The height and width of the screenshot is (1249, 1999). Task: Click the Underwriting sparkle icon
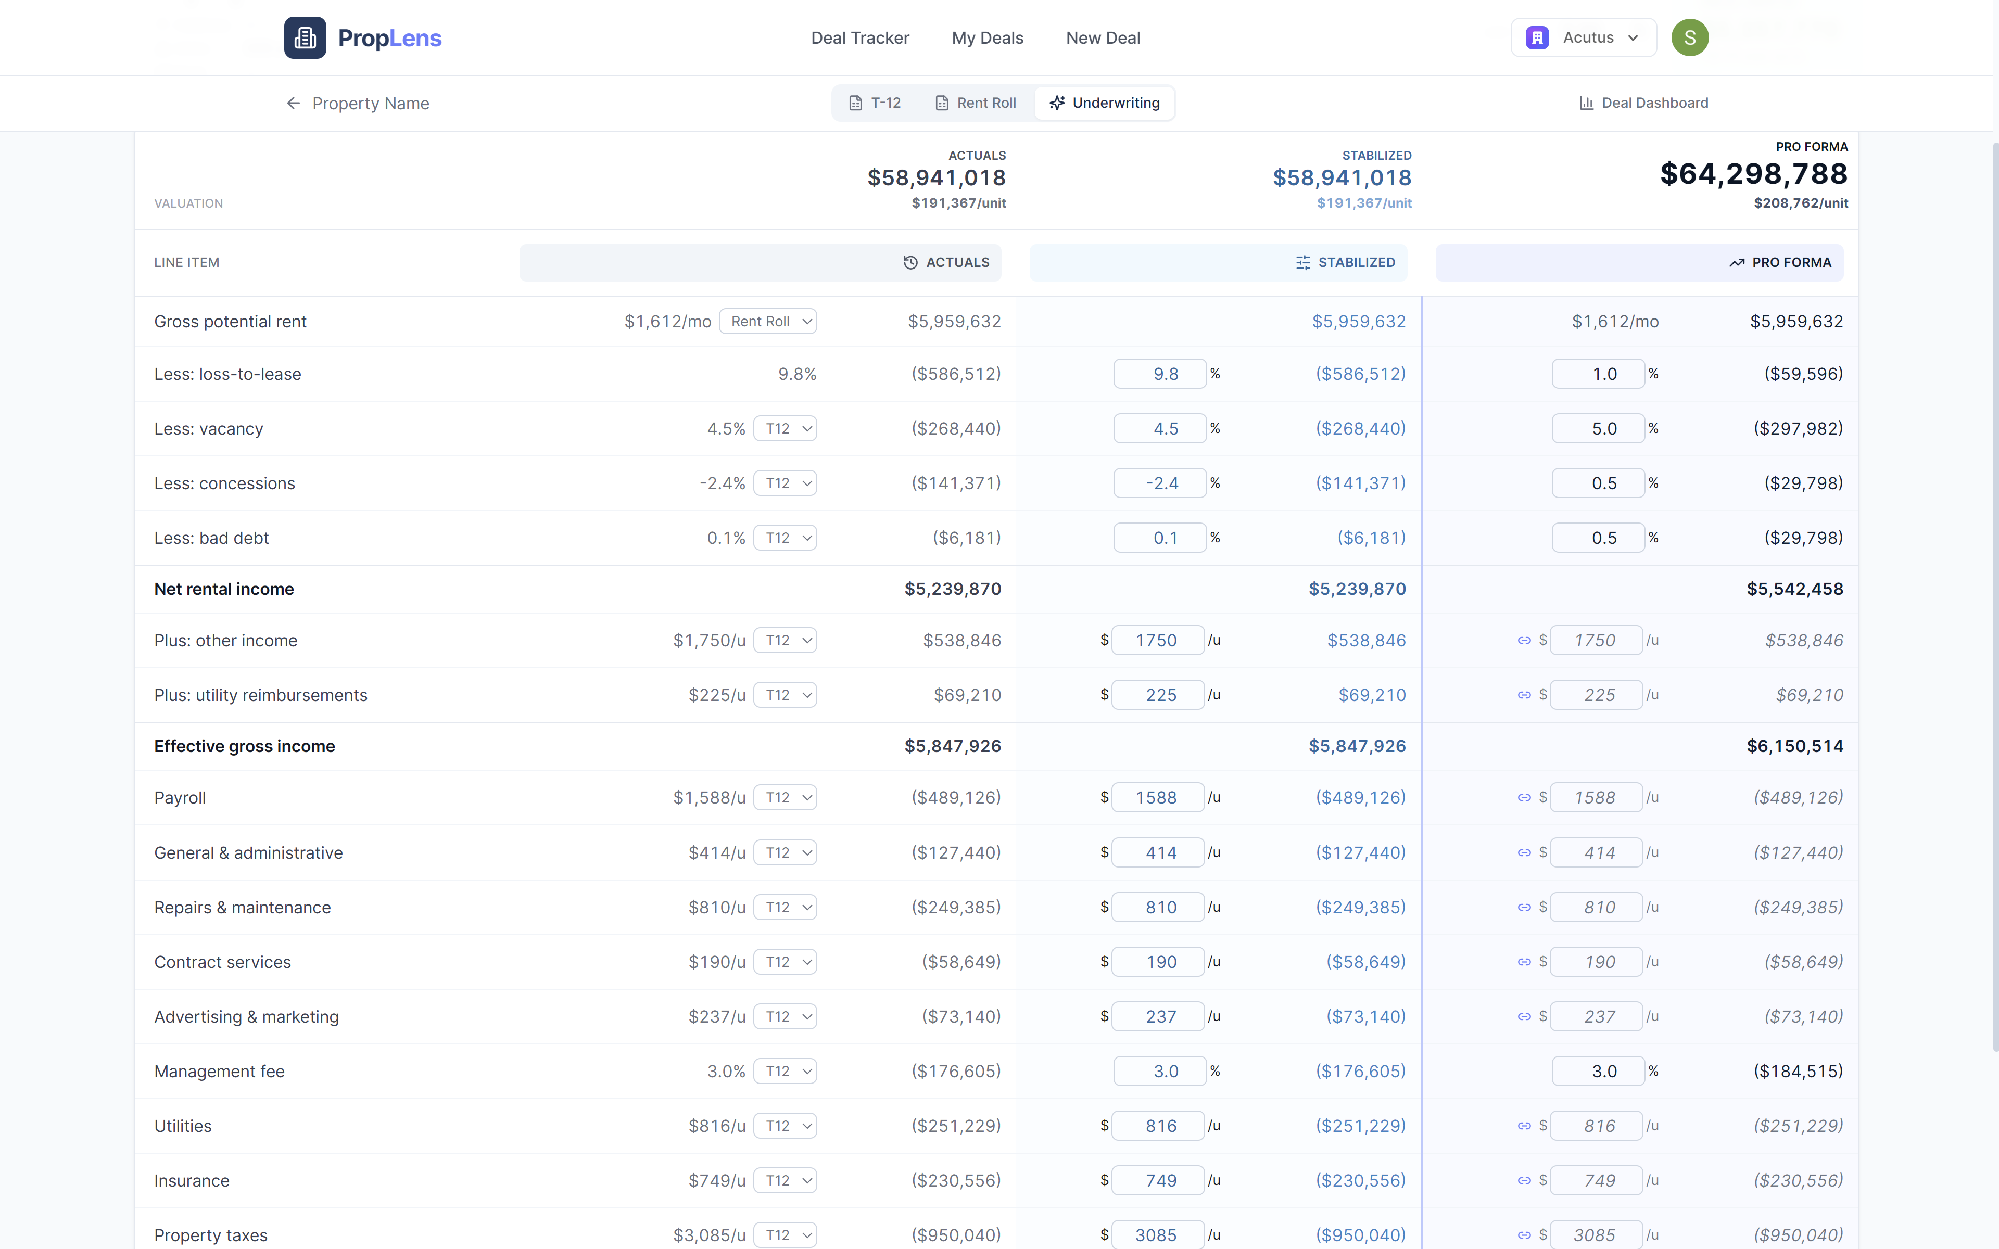coord(1056,103)
